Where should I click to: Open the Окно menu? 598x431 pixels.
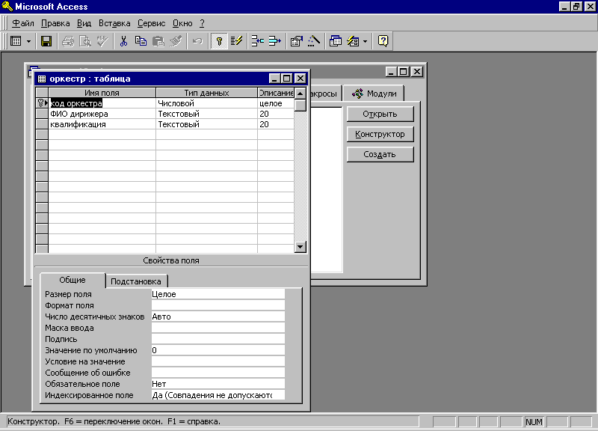pyautogui.click(x=182, y=23)
